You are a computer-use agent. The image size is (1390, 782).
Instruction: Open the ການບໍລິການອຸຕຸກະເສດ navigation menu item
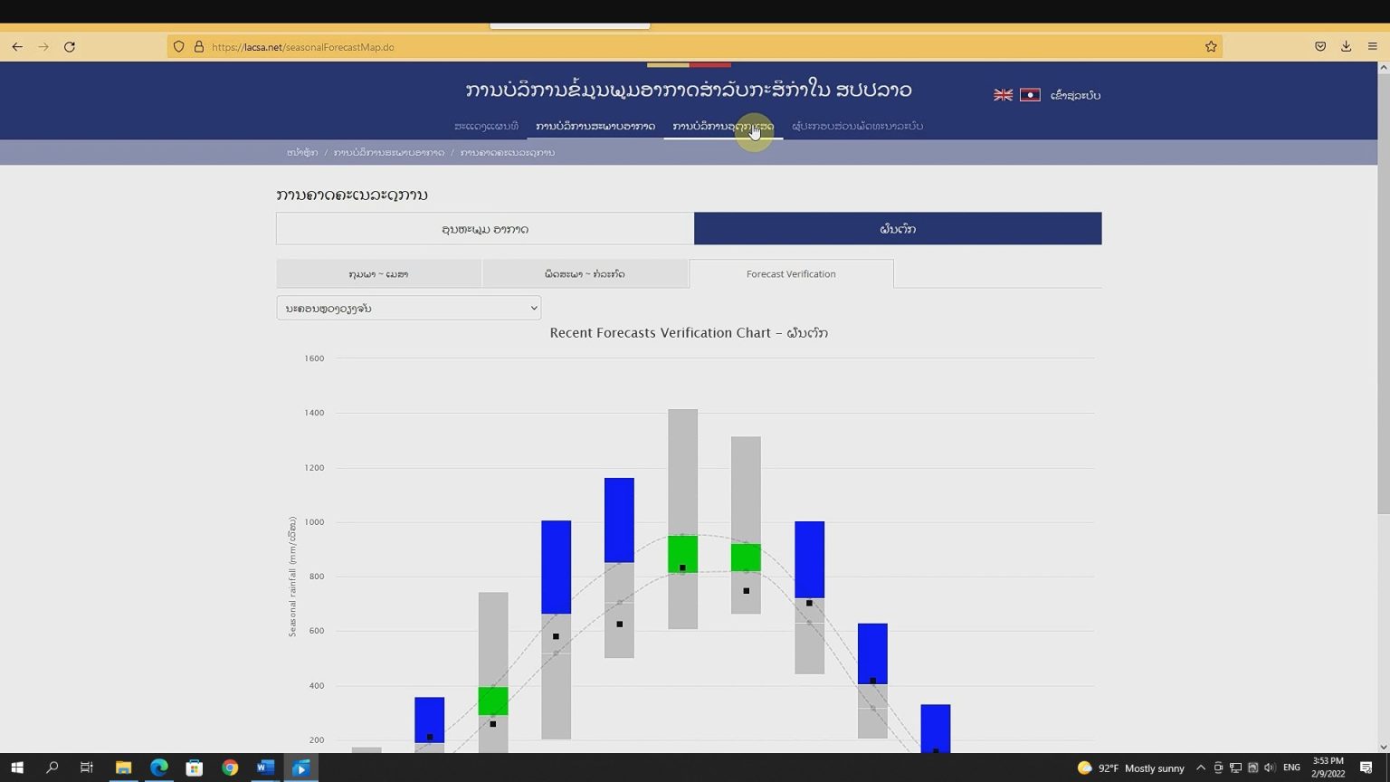pyautogui.click(x=723, y=126)
